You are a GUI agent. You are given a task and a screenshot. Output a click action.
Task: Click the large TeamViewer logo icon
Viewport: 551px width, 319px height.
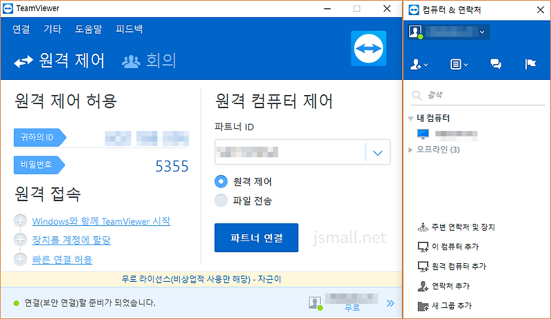(368, 48)
